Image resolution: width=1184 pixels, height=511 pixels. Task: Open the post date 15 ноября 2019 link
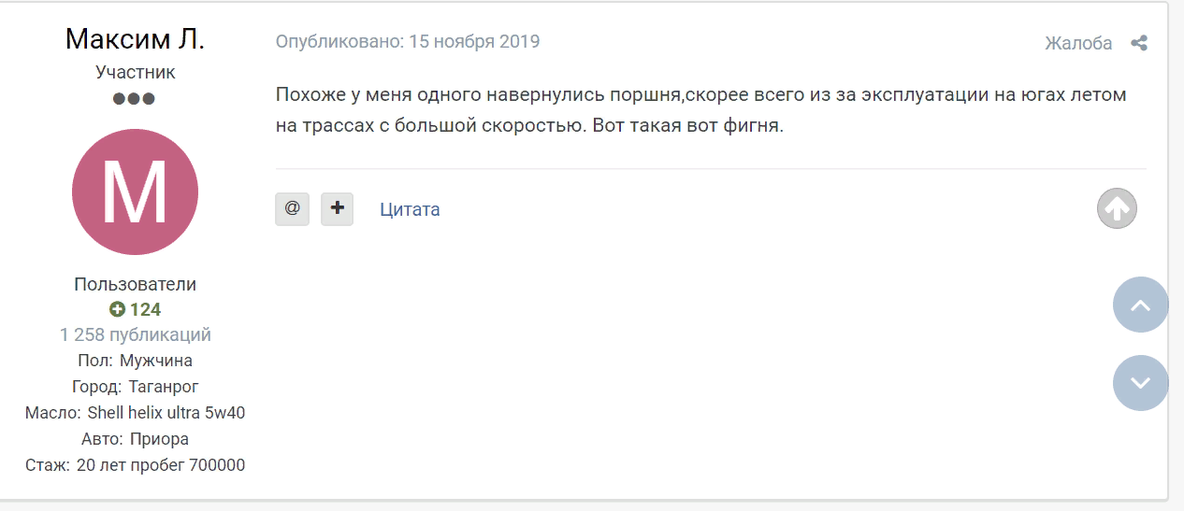[474, 42]
